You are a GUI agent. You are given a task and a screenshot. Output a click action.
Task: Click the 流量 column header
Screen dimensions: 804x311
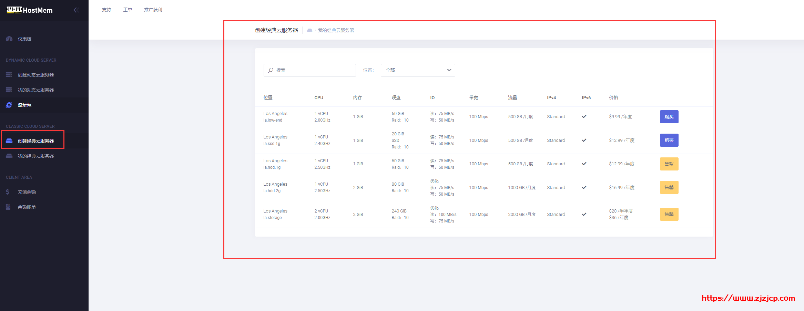coord(513,97)
